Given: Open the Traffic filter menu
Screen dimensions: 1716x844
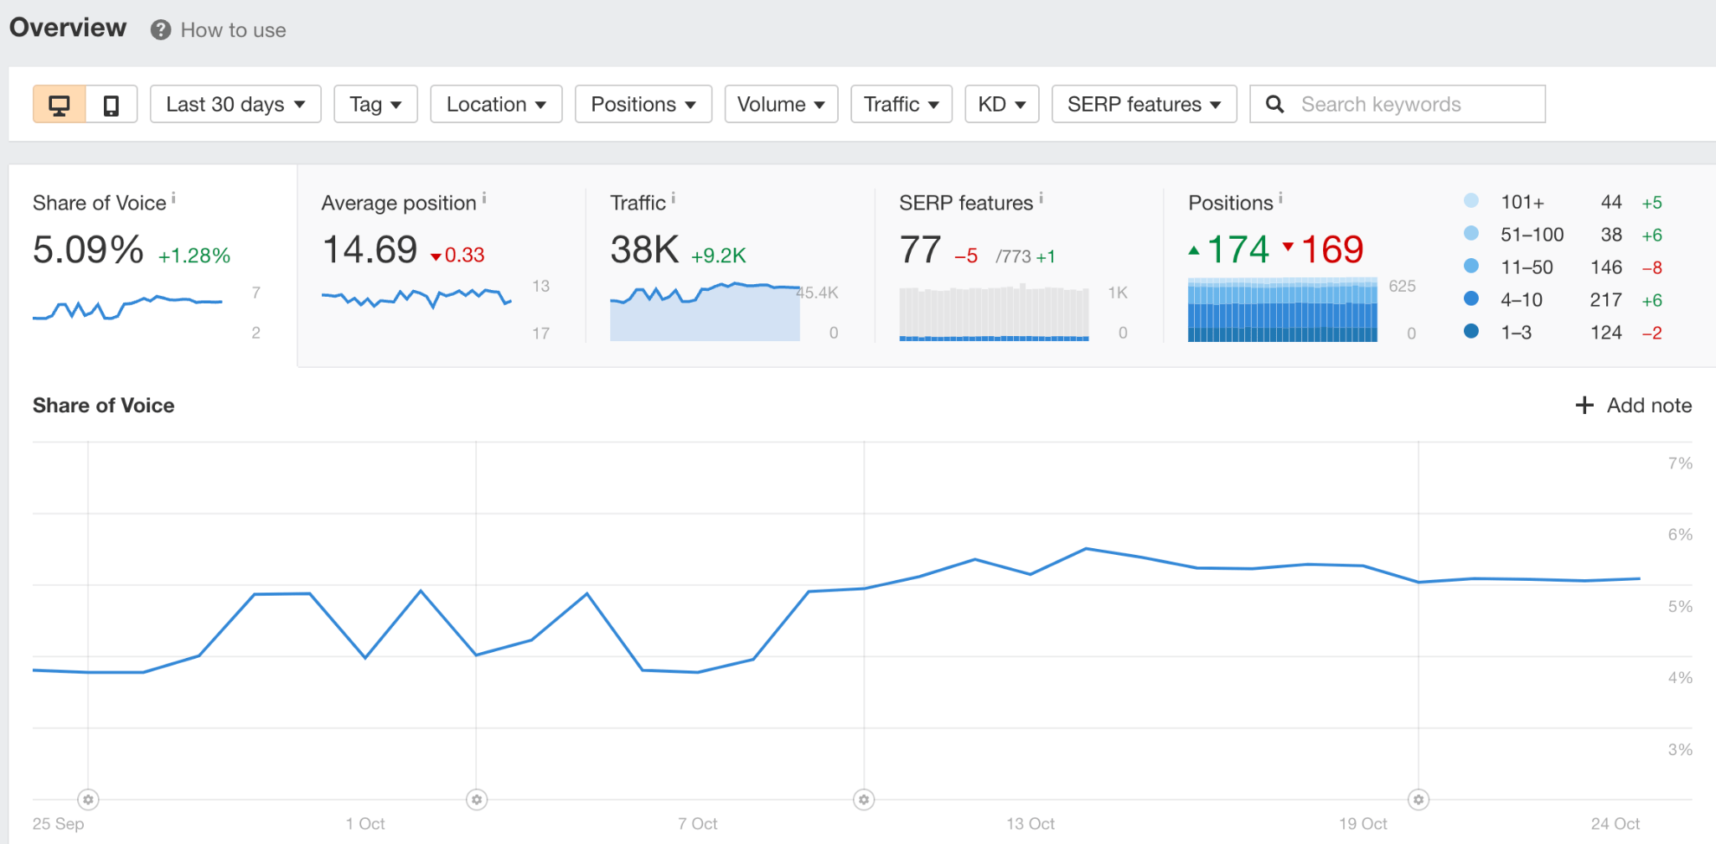Looking at the screenshot, I should (x=901, y=104).
